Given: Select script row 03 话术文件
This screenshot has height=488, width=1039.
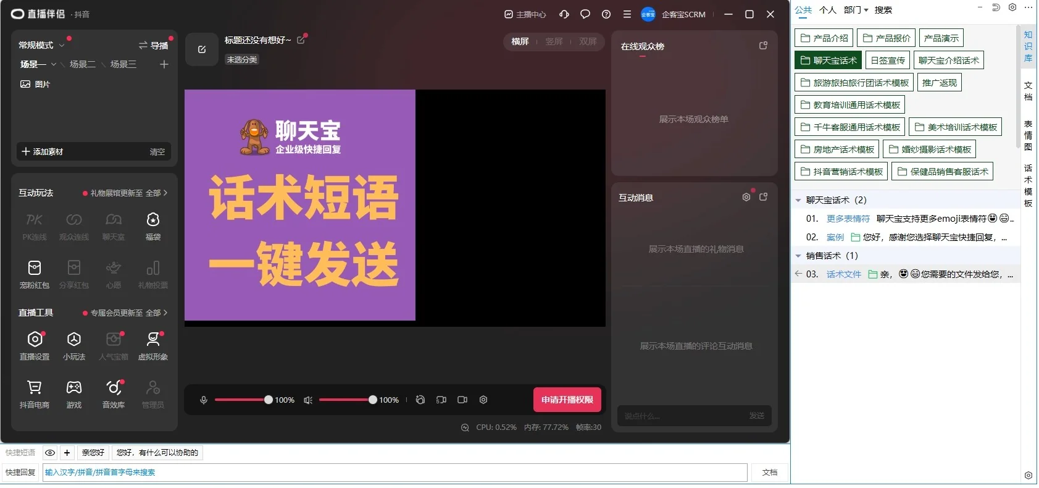Looking at the screenshot, I should (x=906, y=274).
